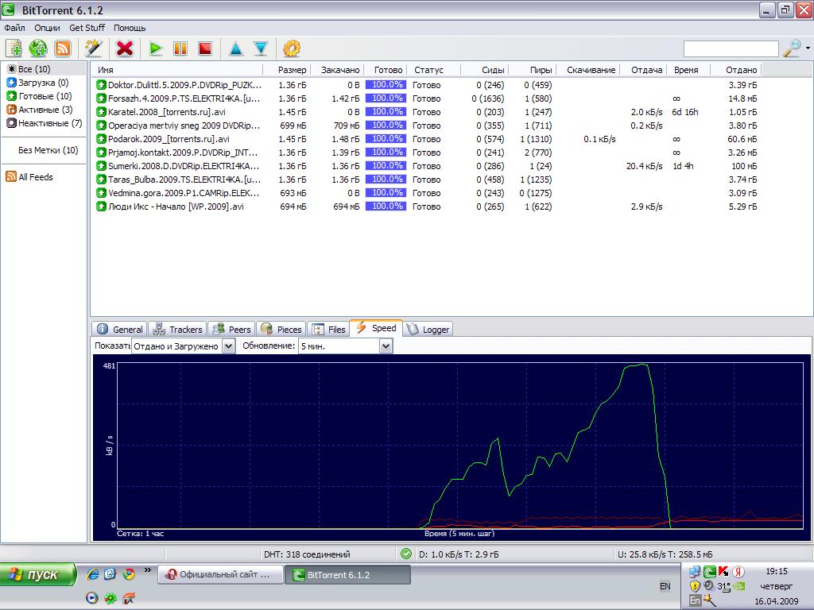Select the Активные (3) category in sidebar
This screenshot has width=814, height=610.
coord(45,110)
